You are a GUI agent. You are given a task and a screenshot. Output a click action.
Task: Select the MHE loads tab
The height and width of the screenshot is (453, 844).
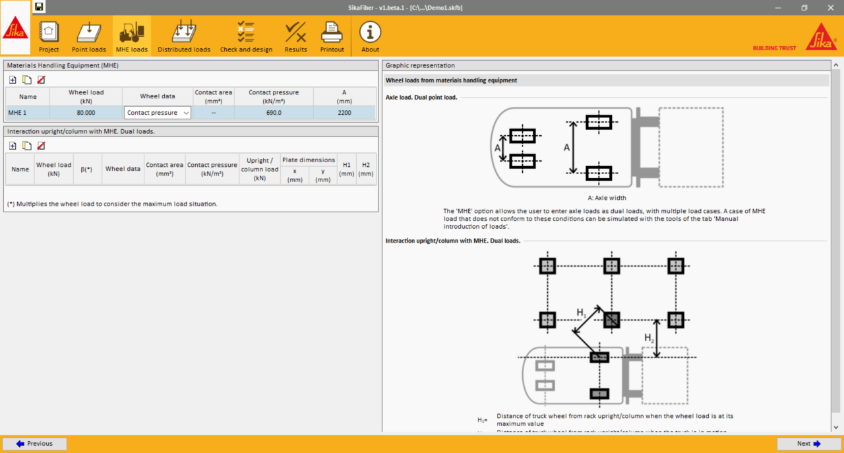[x=132, y=36]
